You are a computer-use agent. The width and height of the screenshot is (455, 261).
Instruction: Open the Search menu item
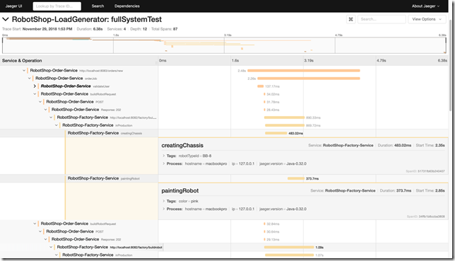[97, 6]
